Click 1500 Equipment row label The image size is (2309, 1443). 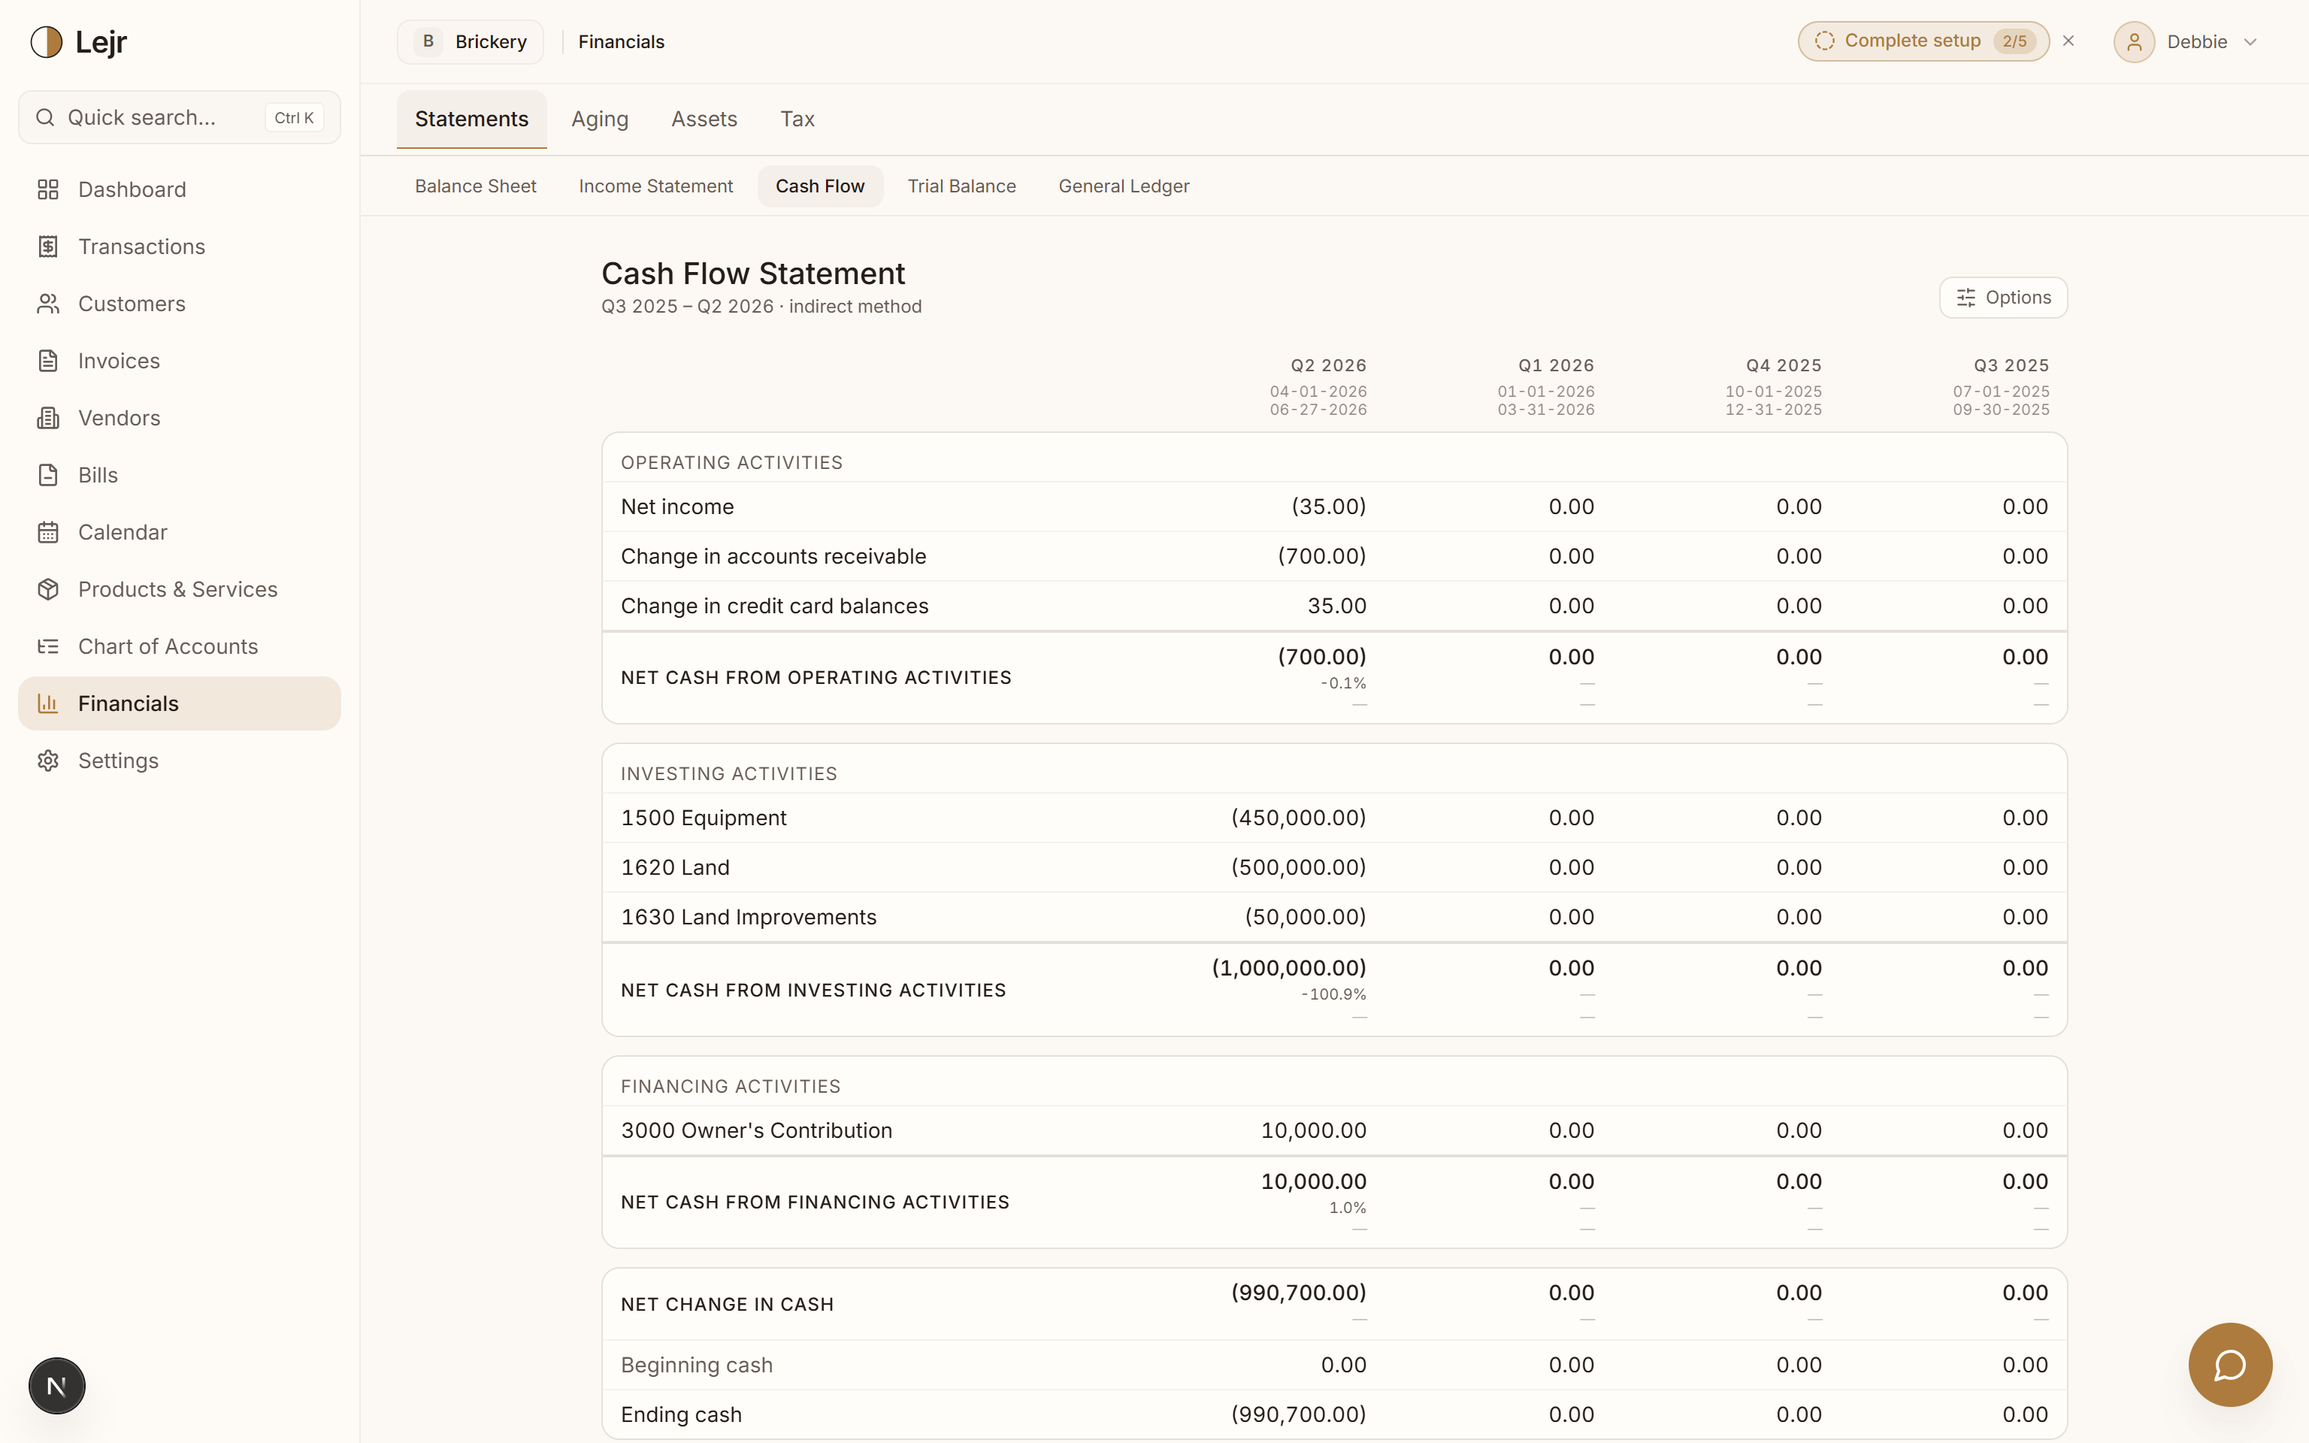coord(704,818)
